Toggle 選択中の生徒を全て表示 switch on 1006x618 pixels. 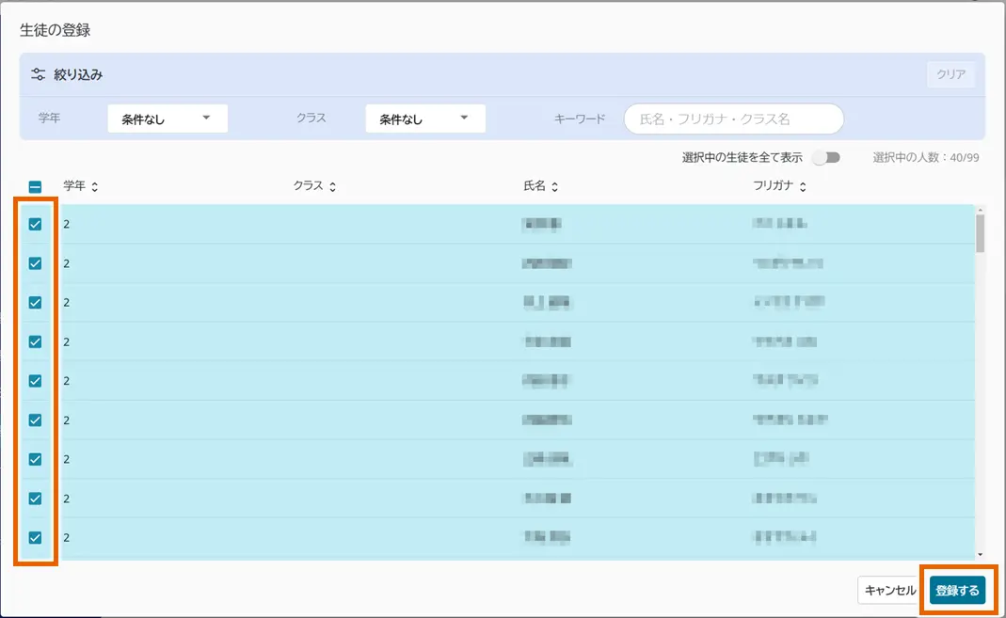point(826,157)
